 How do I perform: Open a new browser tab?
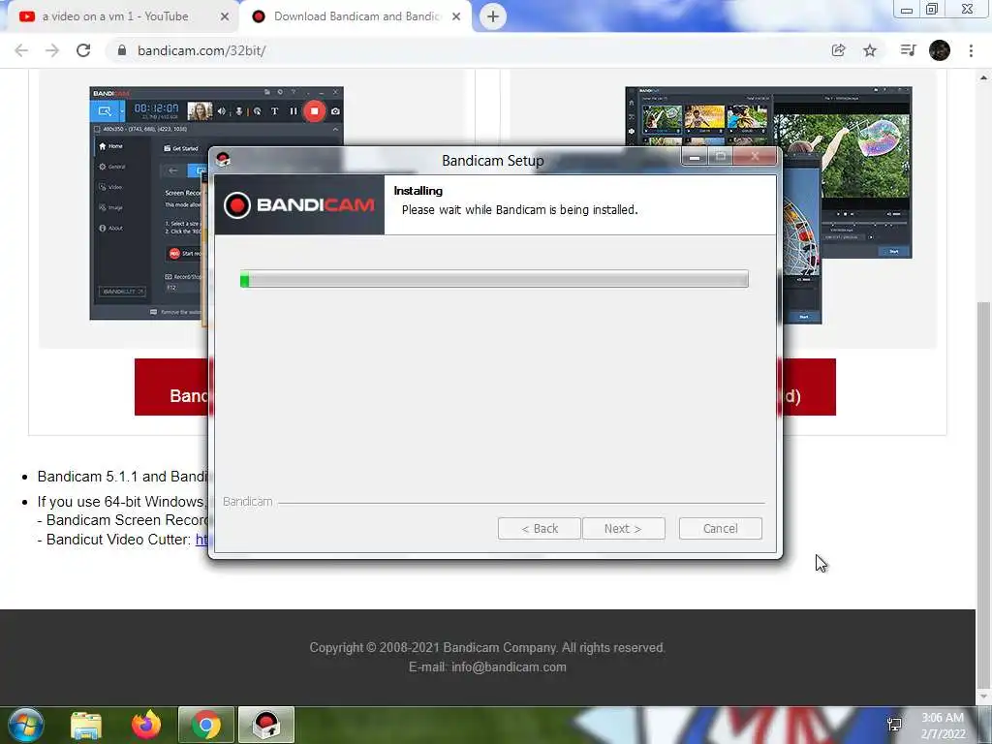coord(493,16)
